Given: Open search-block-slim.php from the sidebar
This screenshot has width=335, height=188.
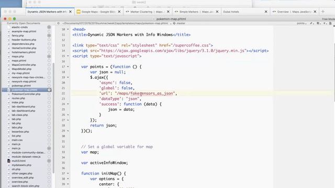Looking at the screenshot, I should tap(26, 186).
